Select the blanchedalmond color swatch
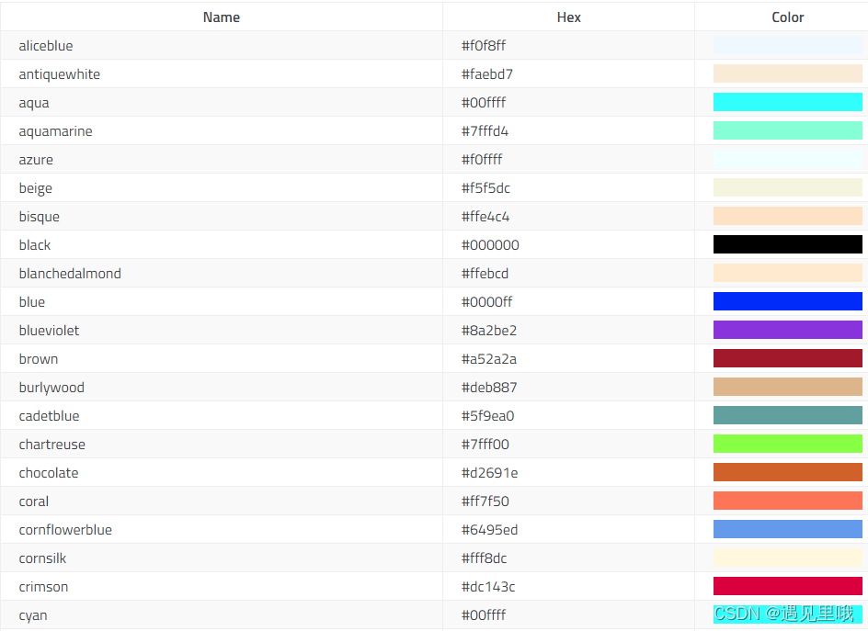This screenshot has height=631, width=868. click(x=788, y=273)
